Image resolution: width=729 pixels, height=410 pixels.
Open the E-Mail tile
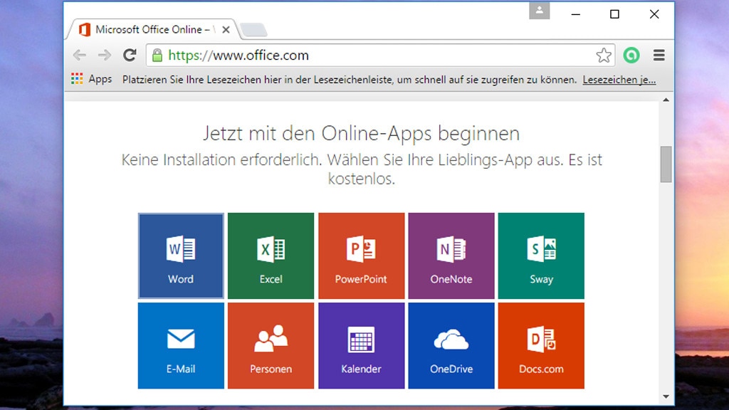click(x=181, y=345)
